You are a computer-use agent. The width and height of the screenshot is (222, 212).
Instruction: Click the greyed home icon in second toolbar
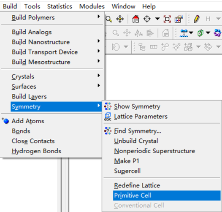[x=166, y=33]
